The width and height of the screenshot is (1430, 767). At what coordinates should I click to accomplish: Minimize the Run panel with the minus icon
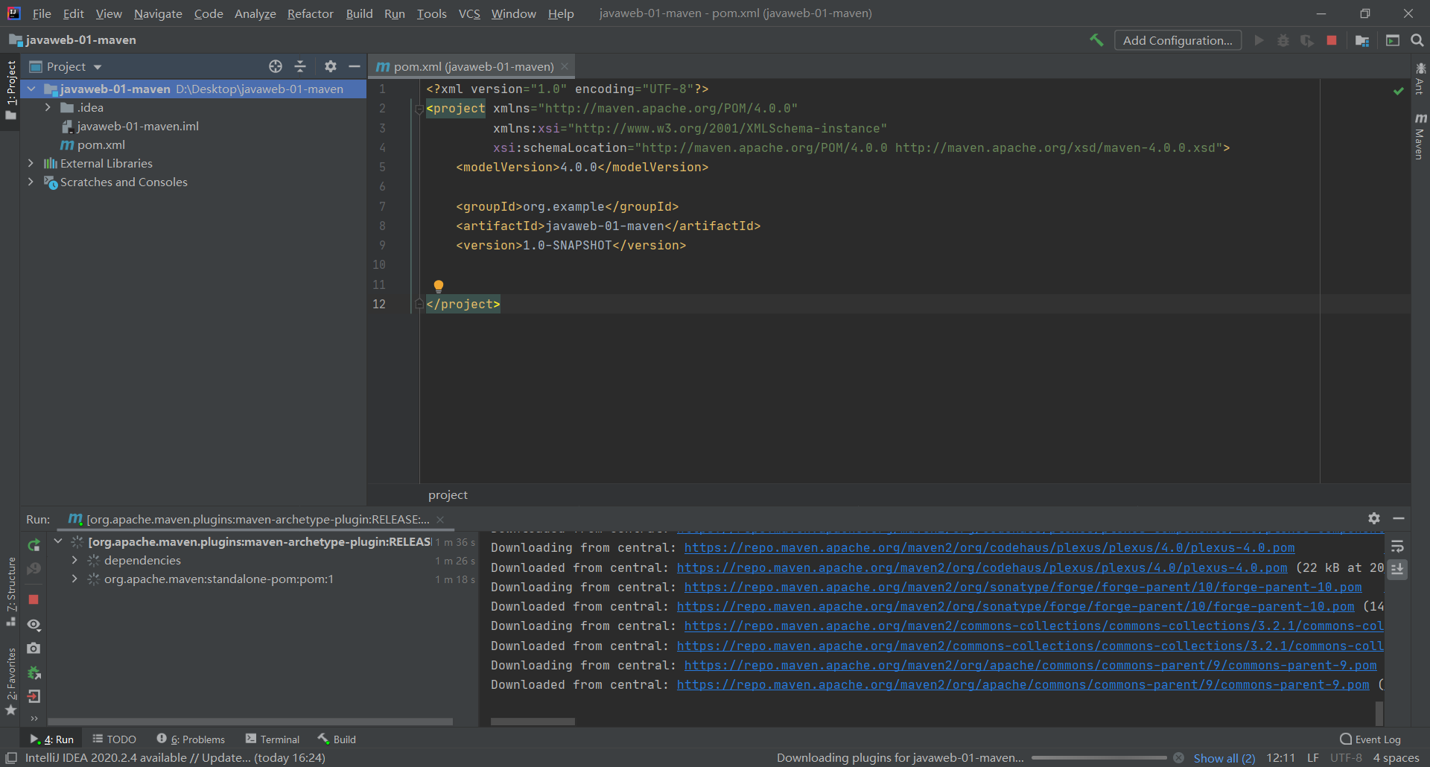coord(1399,518)
